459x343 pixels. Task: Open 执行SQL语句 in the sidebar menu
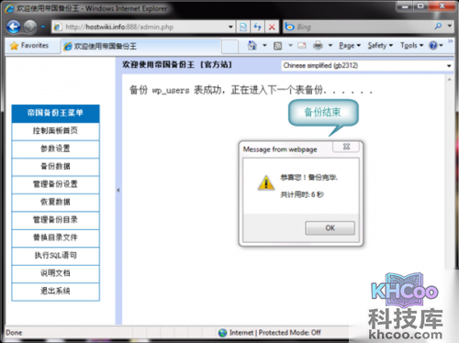(x=55, y=256)
